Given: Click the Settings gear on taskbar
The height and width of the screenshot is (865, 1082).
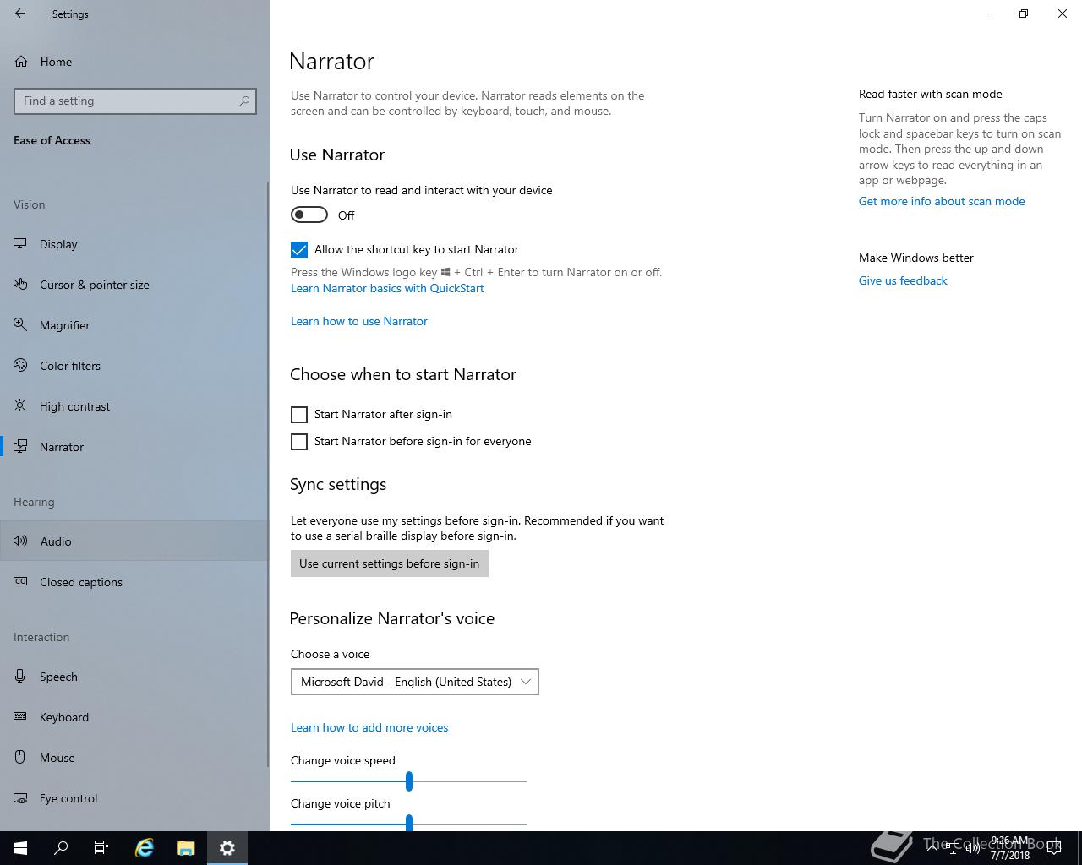Looking at the screenshot, I should coord(227,848).
